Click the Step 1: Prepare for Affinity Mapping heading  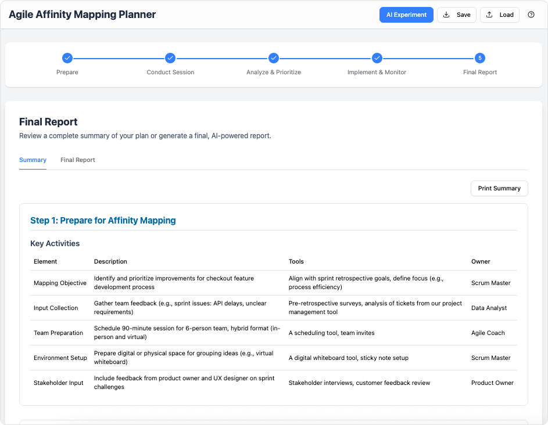pos(103,221)
